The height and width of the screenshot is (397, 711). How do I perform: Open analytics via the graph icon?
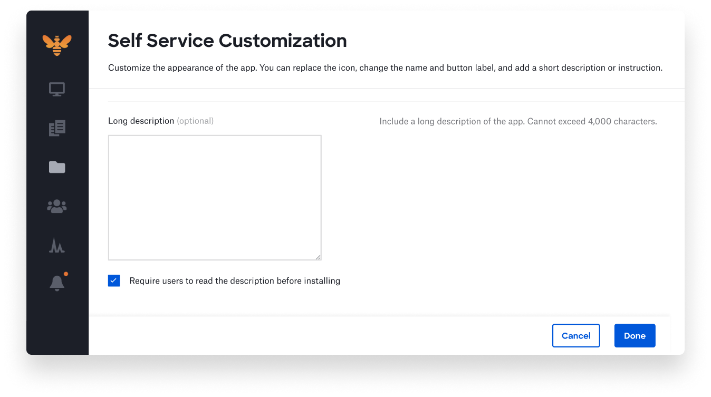click(x=57, y=245)
